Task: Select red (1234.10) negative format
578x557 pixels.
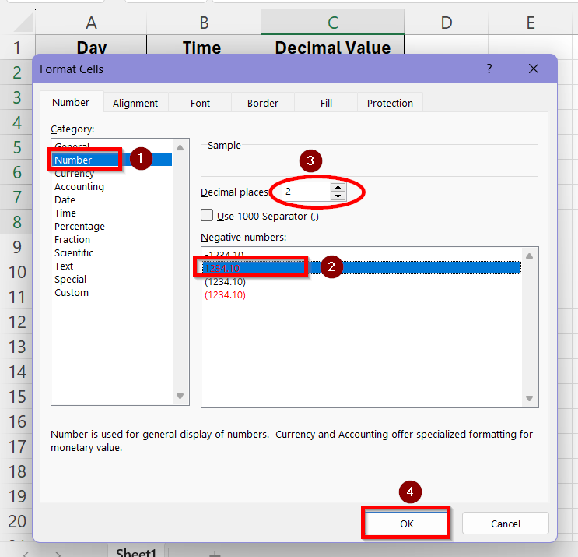Action: coord(361,295)
